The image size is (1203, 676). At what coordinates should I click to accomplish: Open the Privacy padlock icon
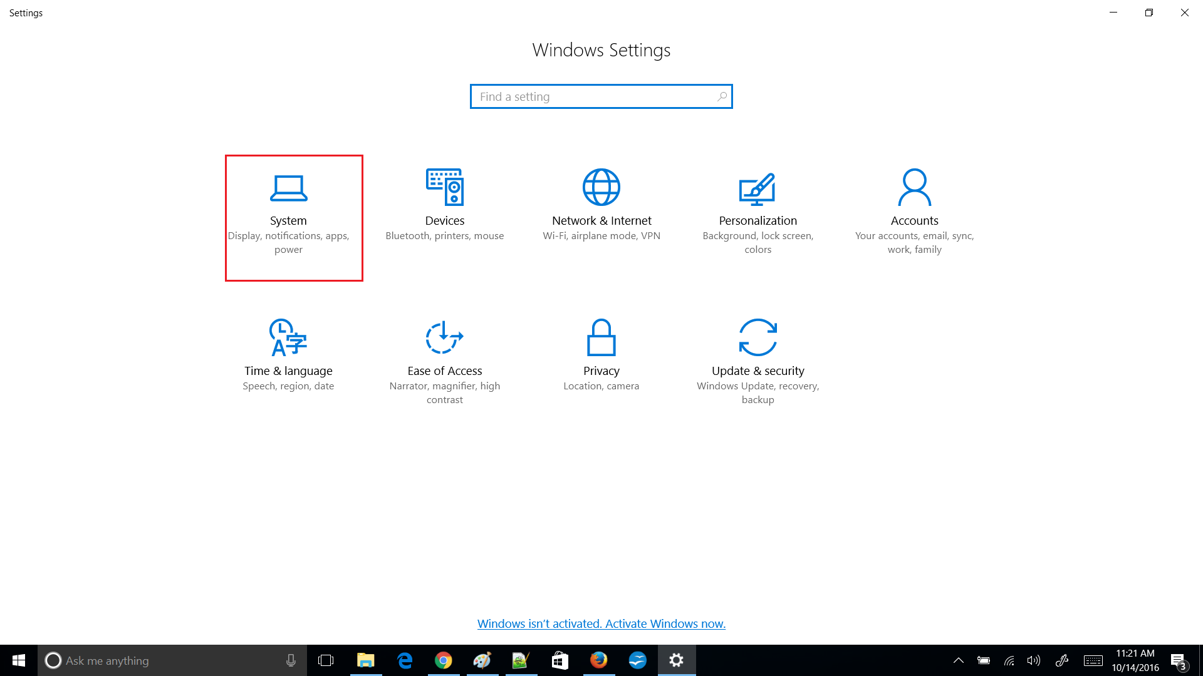click(x=601, y=337)
